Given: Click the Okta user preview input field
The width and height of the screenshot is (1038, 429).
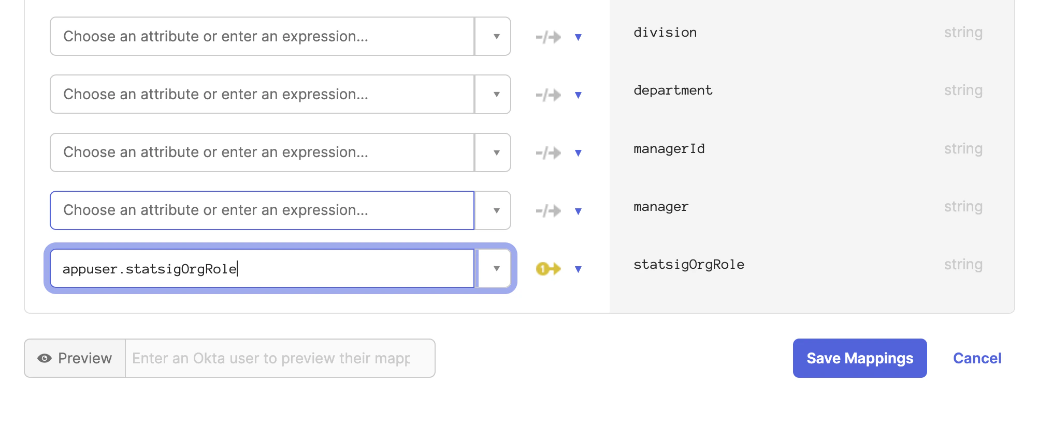Looking at the screenshot, I should coord(280,358).
